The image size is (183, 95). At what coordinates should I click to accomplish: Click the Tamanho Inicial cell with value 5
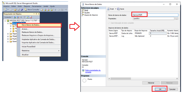click(158, 33)
